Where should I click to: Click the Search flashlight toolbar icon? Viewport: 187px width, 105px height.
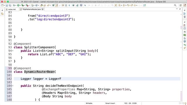48,5
